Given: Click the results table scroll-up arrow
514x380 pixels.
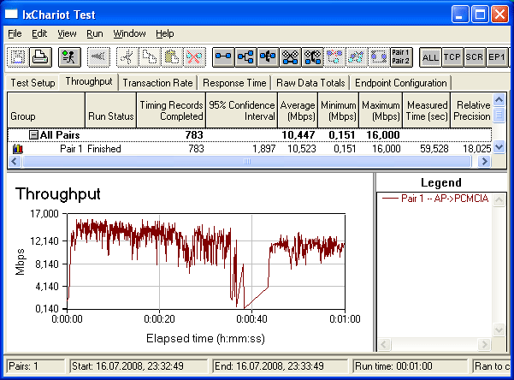Looking at the screenshot, I should (499, 100).
